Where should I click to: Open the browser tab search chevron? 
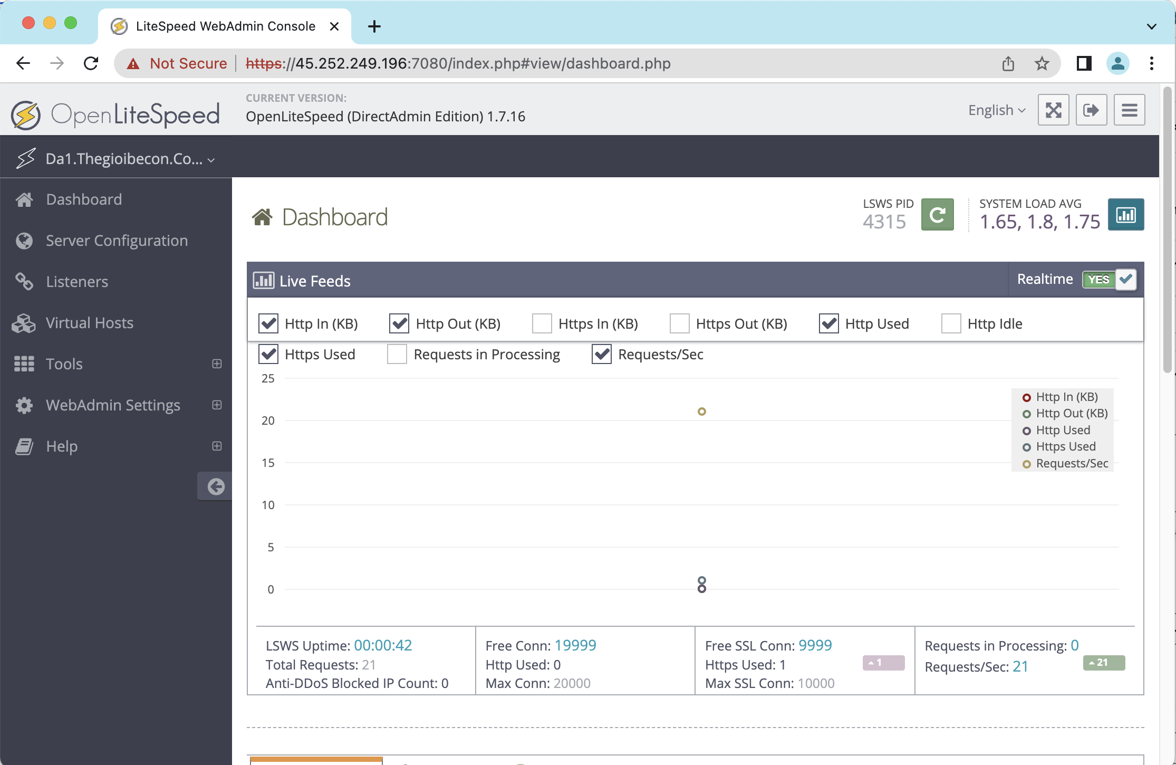[1152, 26]
